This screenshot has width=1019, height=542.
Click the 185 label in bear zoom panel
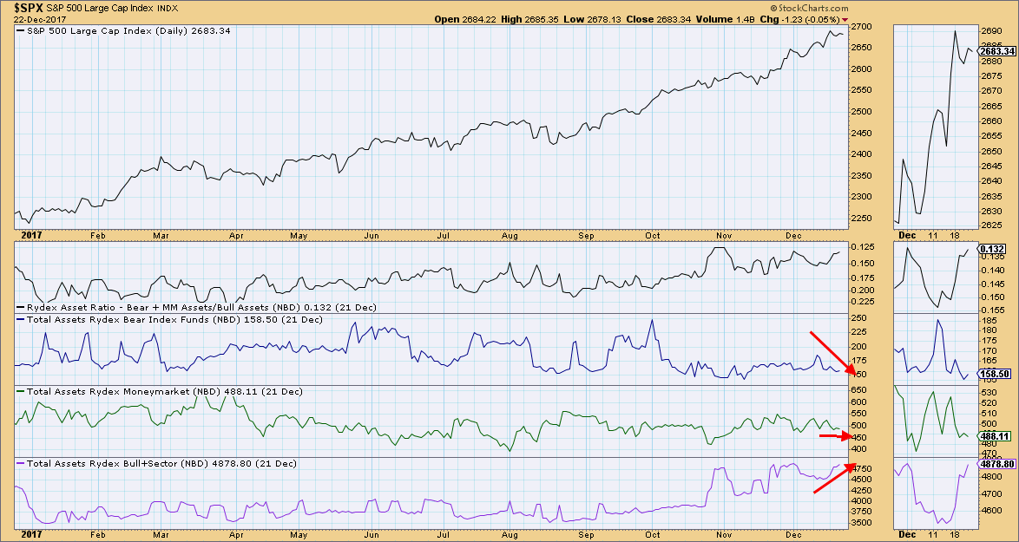point(988,321)
